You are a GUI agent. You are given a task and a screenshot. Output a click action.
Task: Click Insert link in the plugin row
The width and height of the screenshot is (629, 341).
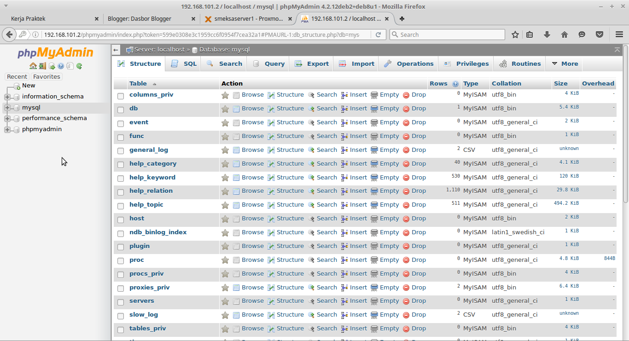(x=358, y=246)
